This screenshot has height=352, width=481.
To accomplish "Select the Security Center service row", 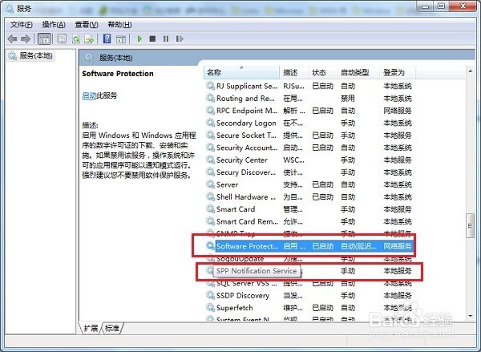I will coord(309,160).
